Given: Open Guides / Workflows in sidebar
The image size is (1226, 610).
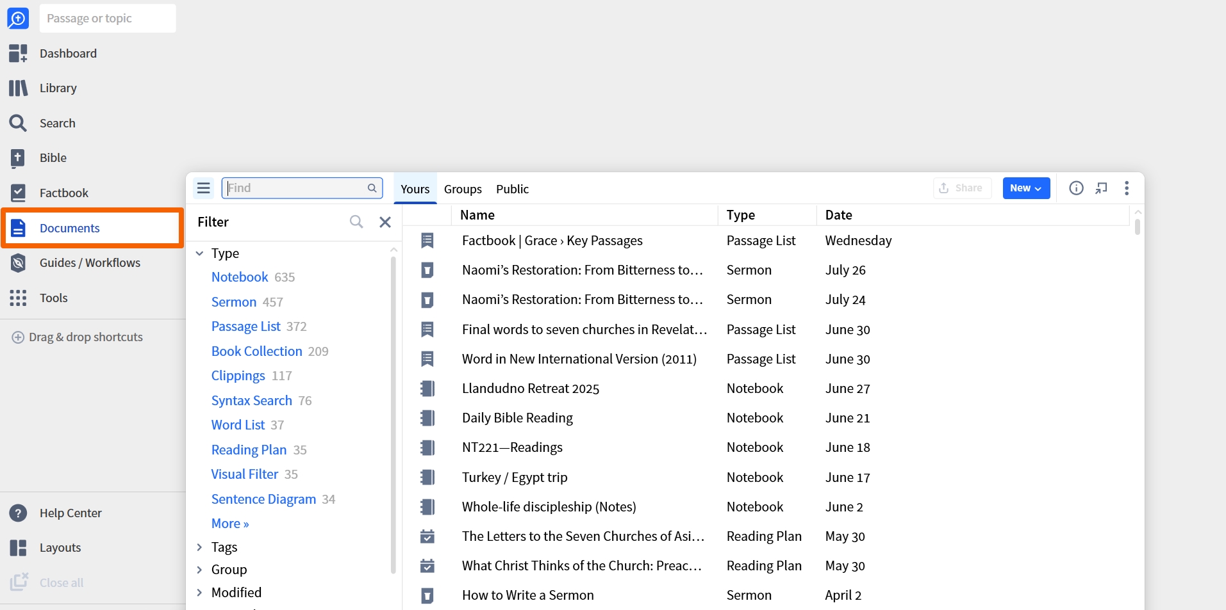Looking at the screenshot, I should (x=90, y=262).
